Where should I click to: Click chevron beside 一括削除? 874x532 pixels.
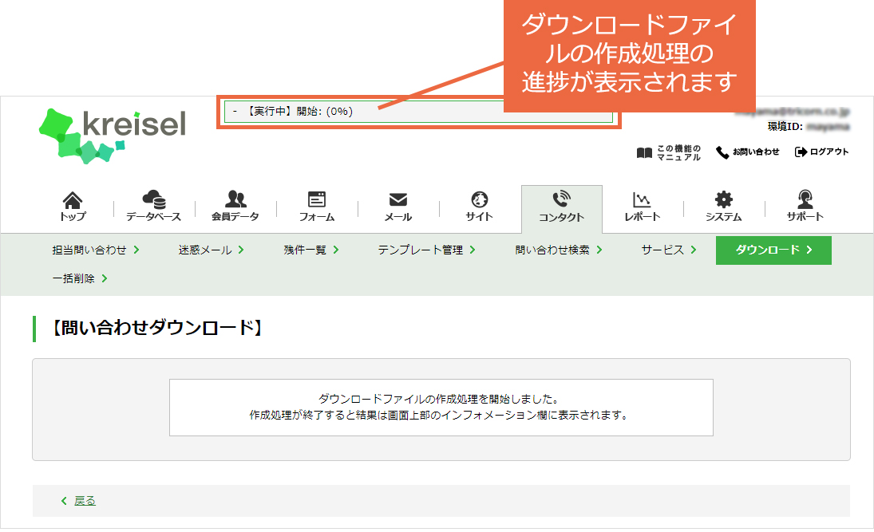(x=105, y=278)
